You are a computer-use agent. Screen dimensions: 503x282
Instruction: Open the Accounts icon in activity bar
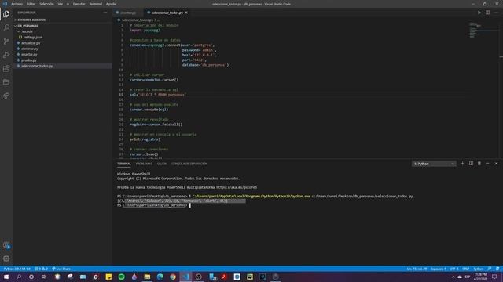(6, 245)
